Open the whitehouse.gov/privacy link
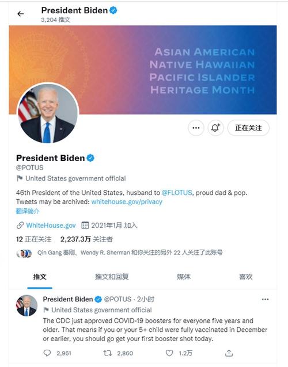This screenshot has height=367, width=288. pyautogui.click(x=127, y=202)
